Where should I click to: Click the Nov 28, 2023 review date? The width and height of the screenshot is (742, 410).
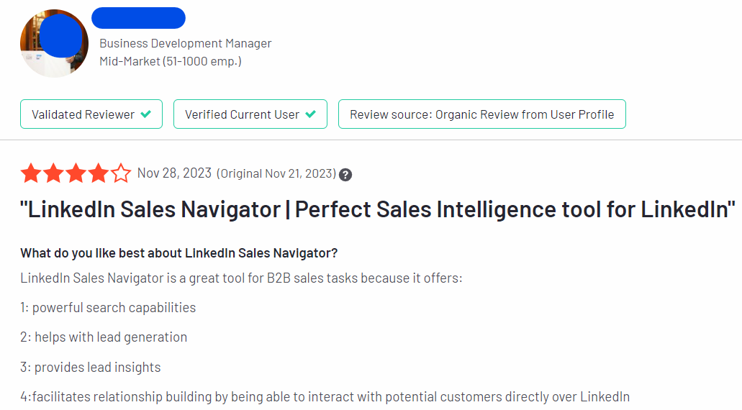point(174,173)
